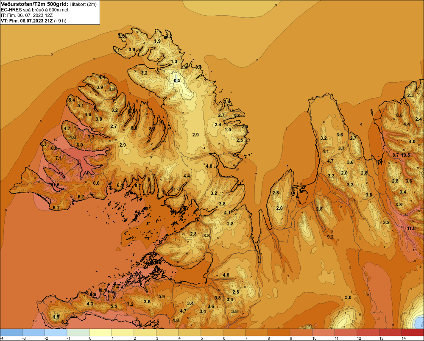Image resolution: width=424 pixels, height=341 pixels.
Task: Click the dark red legend band right of 14
Action: tap(413, 333)
